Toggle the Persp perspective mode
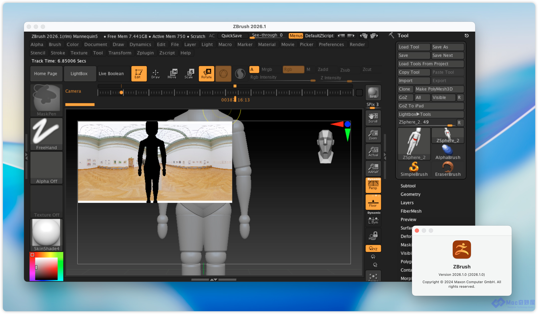The image size is (538, 314). (x=373, y=185)
